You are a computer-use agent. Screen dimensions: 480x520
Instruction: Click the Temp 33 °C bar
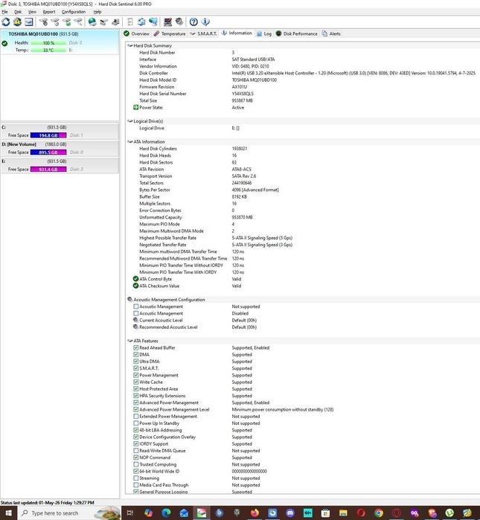coord(48,50)
